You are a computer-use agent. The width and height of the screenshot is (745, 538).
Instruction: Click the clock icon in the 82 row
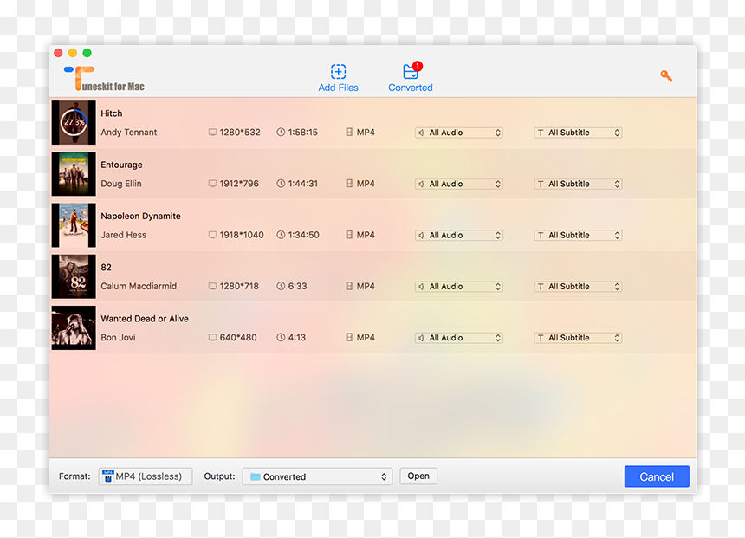(281, 286)
